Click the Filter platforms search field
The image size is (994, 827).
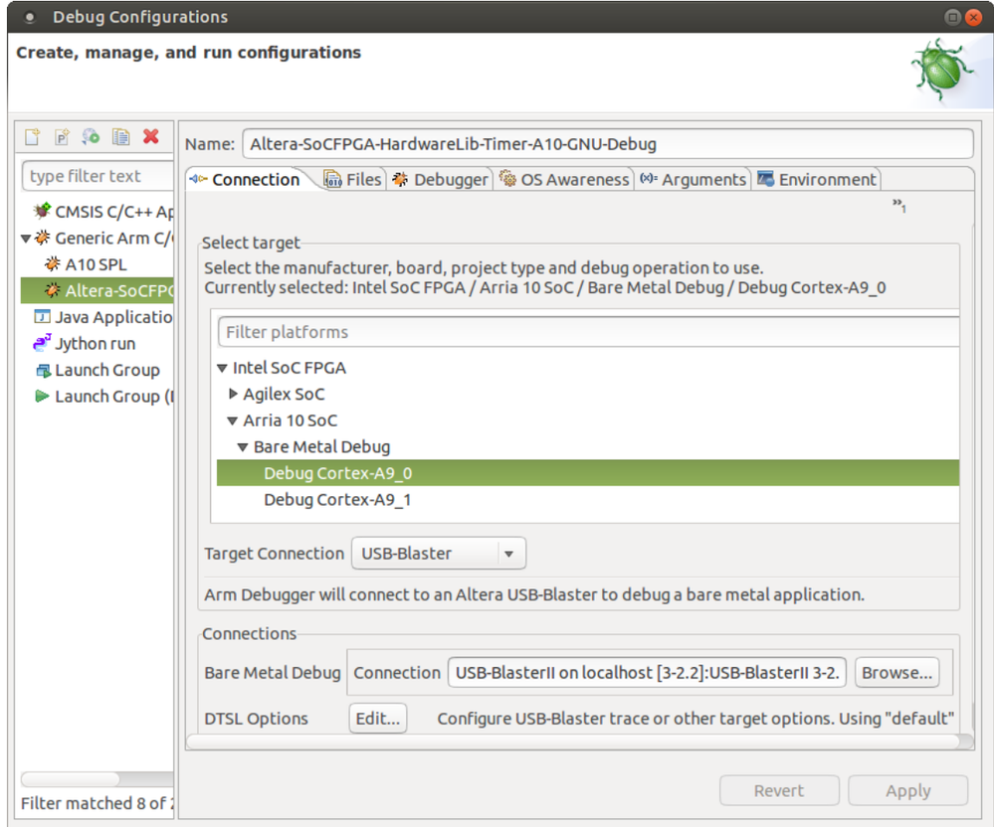tap(588, 332)
